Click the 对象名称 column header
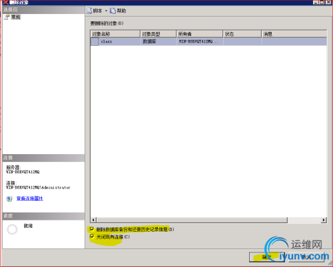This screenshot has width=333, height=267. coord(115,34)
